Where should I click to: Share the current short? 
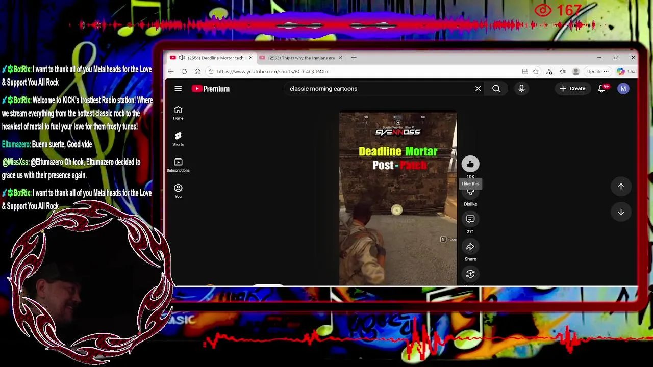point(470,247)
